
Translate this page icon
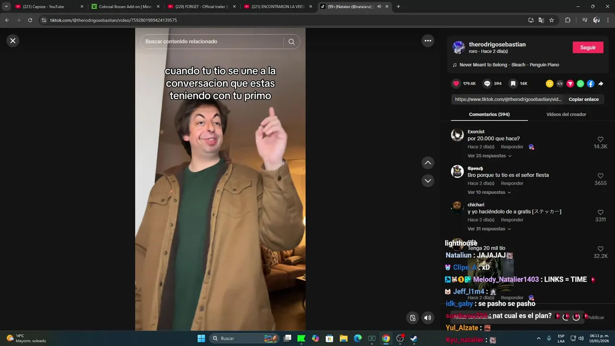[x=541, y=20]
